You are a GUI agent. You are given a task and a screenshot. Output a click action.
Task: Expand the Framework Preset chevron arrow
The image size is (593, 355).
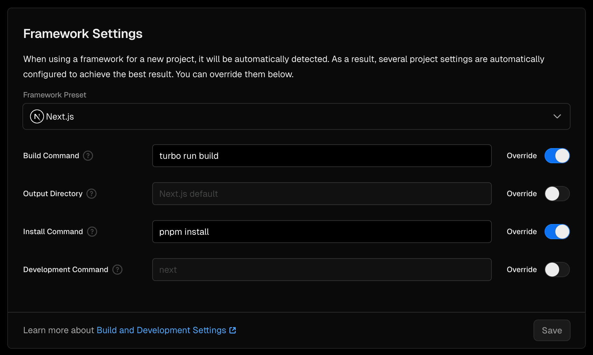click(557, 116)
